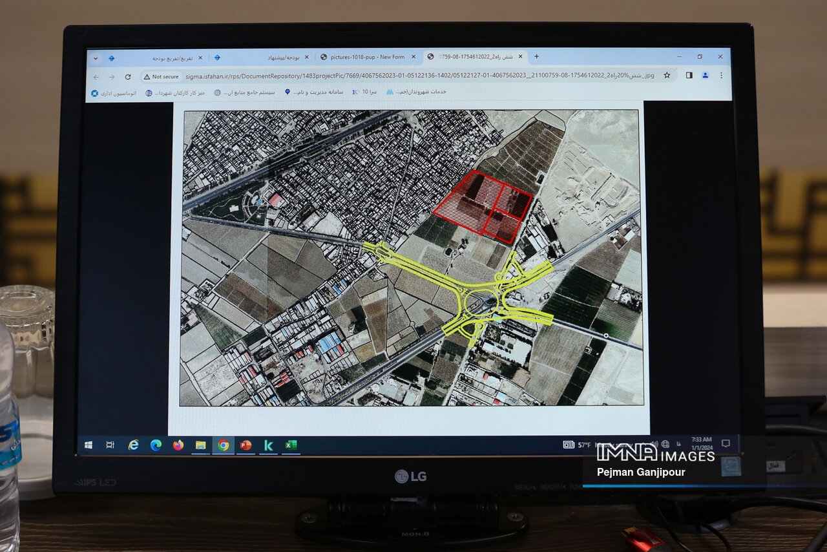The height and width of the screenshot is (552, 827).
Task: Click the Windows Start button
Action: pos(89,445)
